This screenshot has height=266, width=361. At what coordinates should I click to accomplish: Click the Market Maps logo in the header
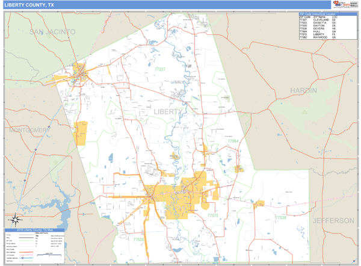(x=341, y=4)
